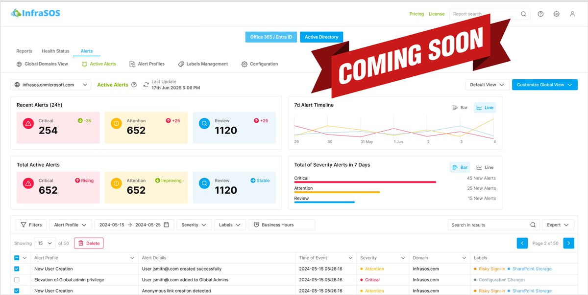
Task: Click the calendar icon in date range
Action: (166, 225)
